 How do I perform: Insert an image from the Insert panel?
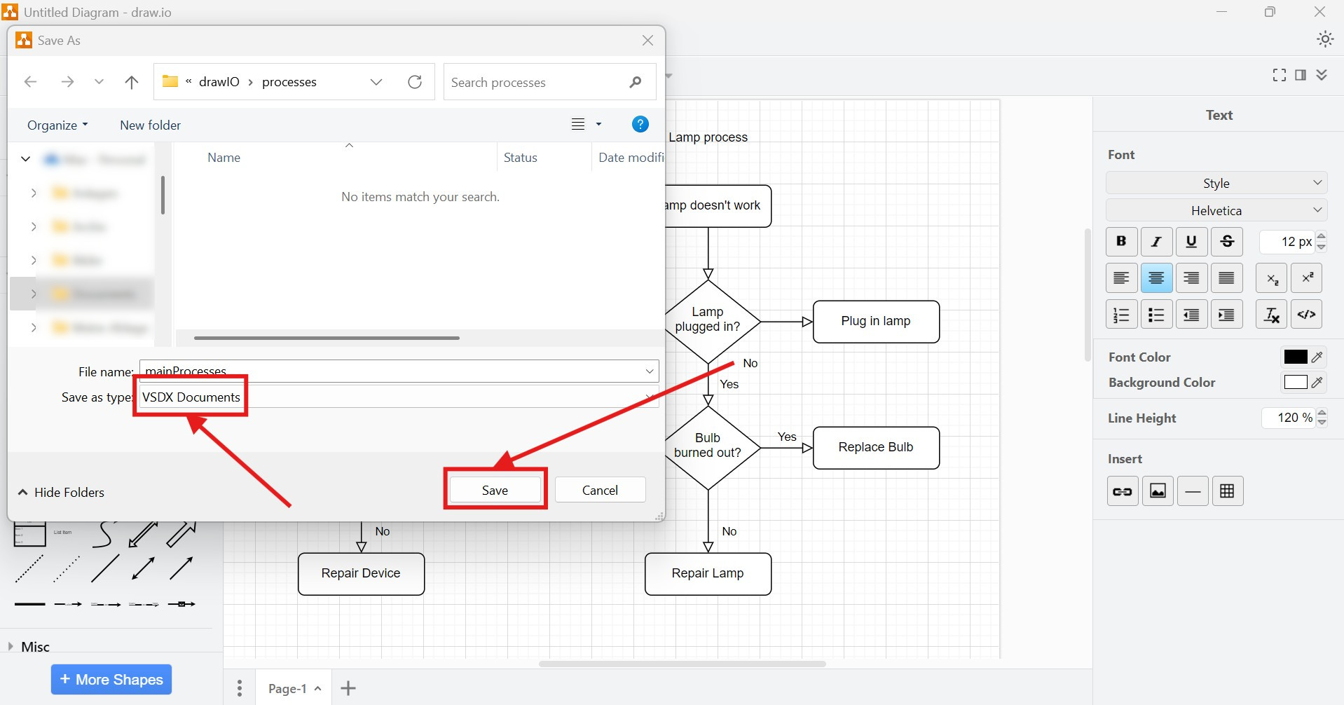point(1158,491)
